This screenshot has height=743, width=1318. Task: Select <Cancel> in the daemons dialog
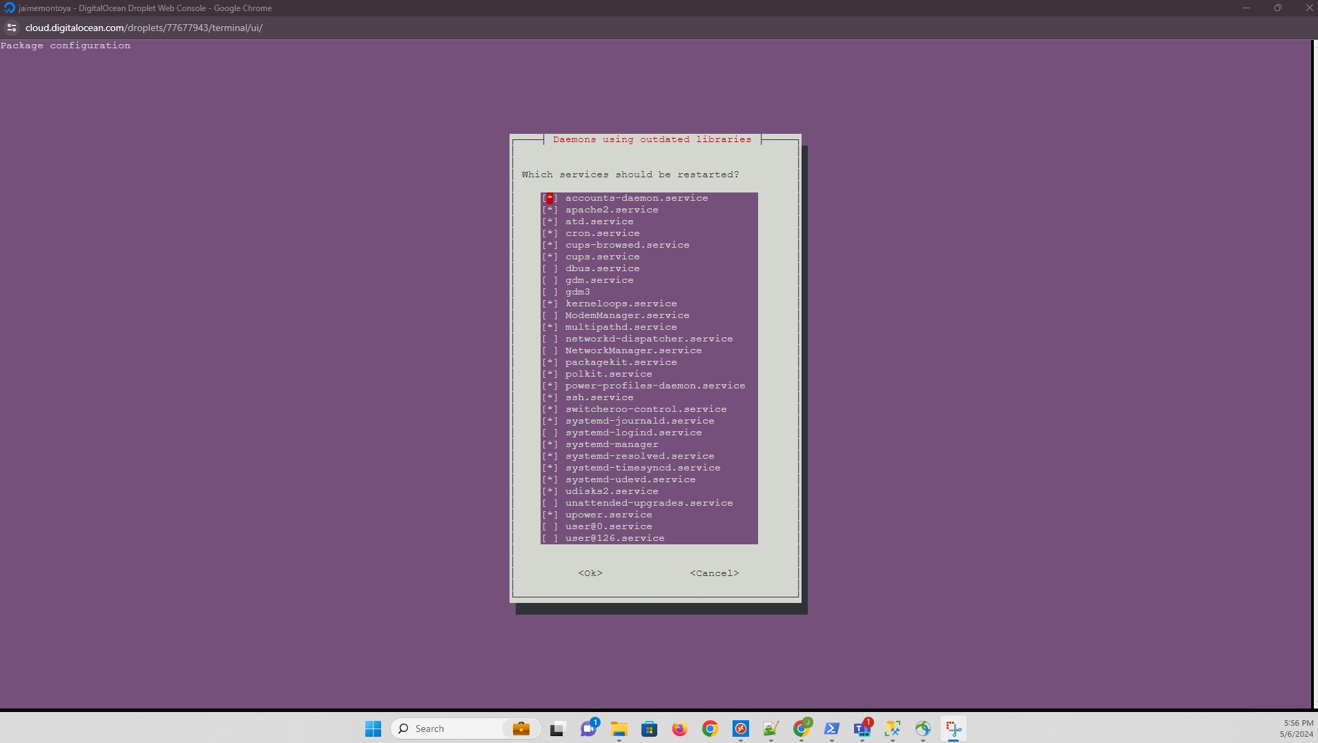(715, 573)
